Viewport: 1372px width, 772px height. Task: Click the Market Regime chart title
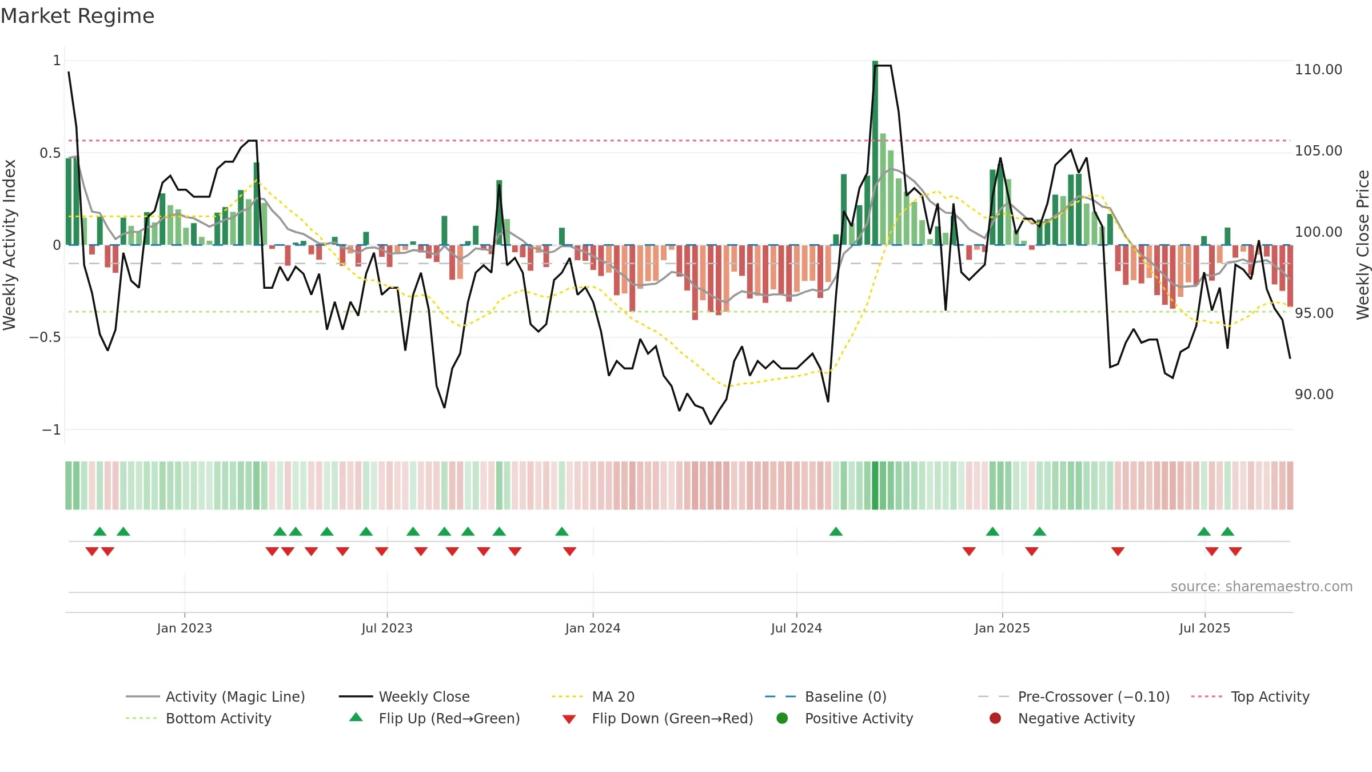pos(77,16)
